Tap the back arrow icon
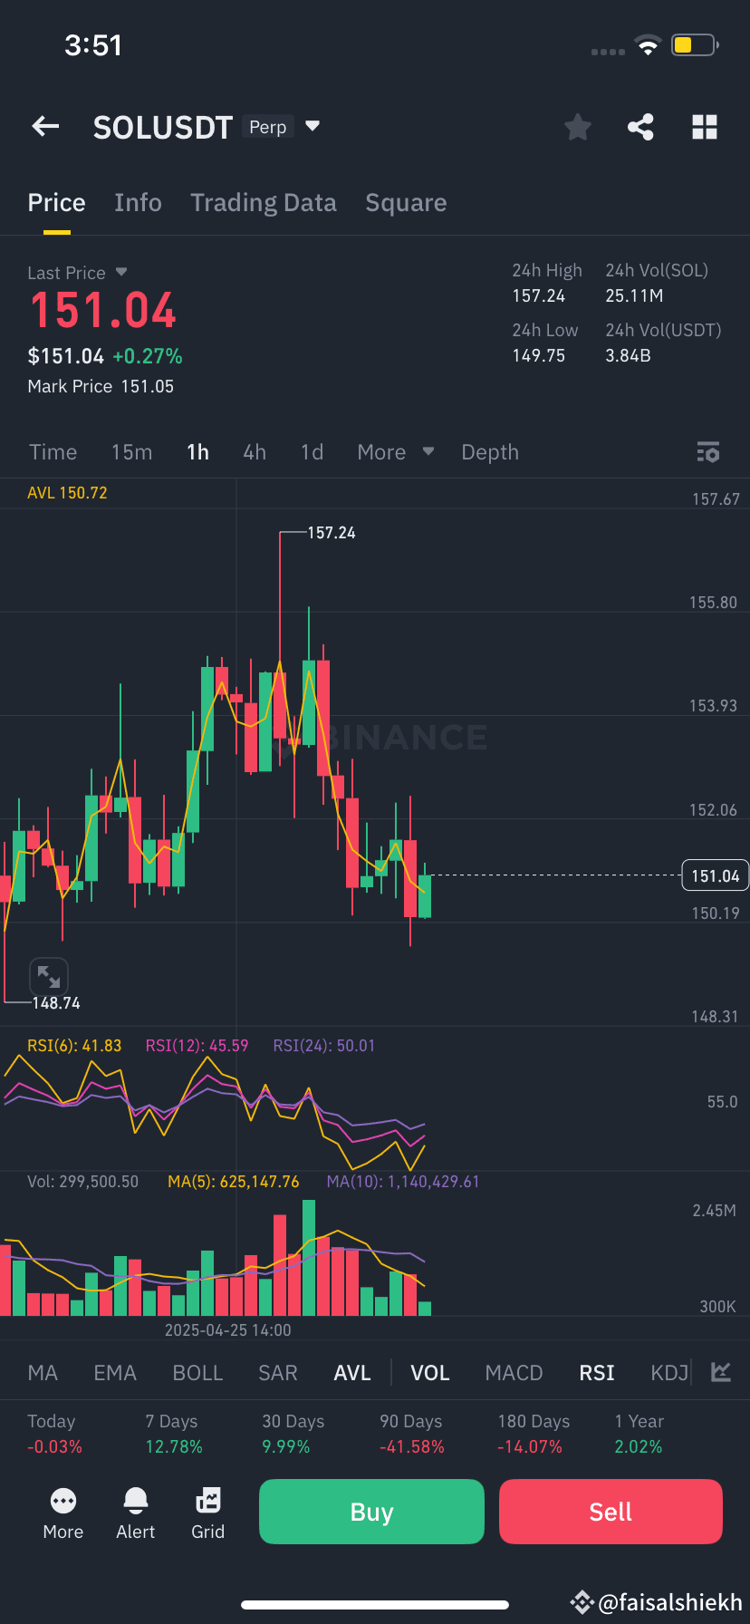This screenshot has width=750, height=1624. pyautogui.click(x=45, y=127)
